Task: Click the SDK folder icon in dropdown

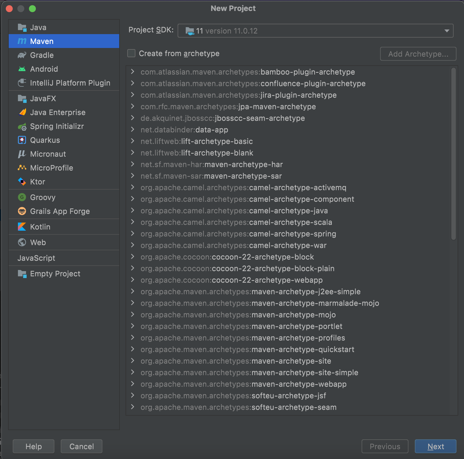Action: tap(190, 31)
